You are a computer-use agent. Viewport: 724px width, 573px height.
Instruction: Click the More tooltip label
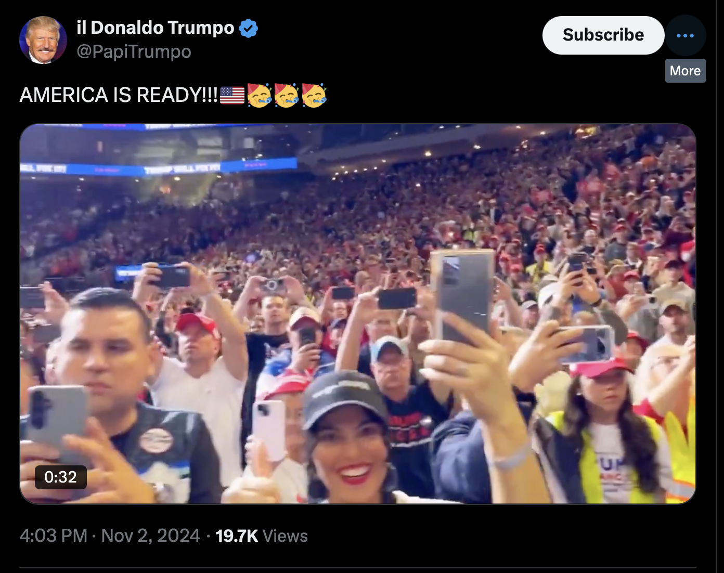point(685,71)
